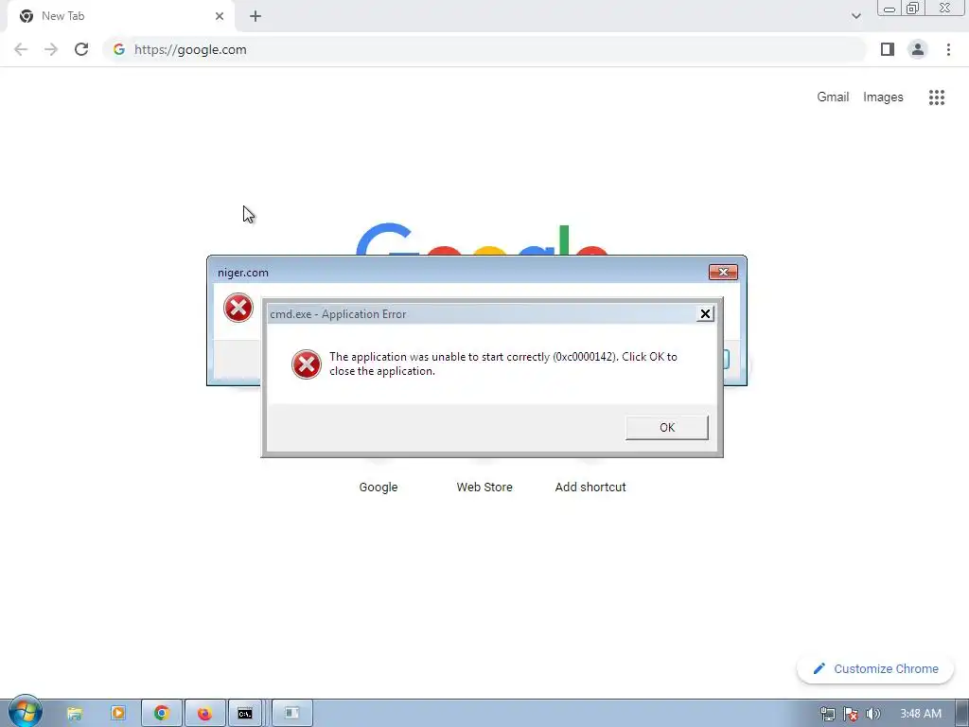Focus the address bar showing https://google.com
Viewport: 969px width, 727px height.
tap(484, 49)
